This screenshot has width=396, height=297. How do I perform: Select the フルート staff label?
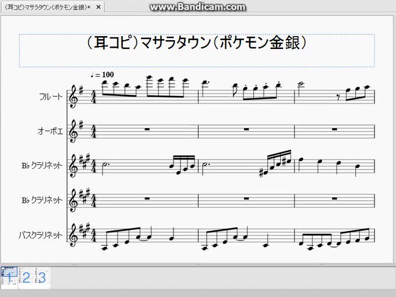point(51,97)
